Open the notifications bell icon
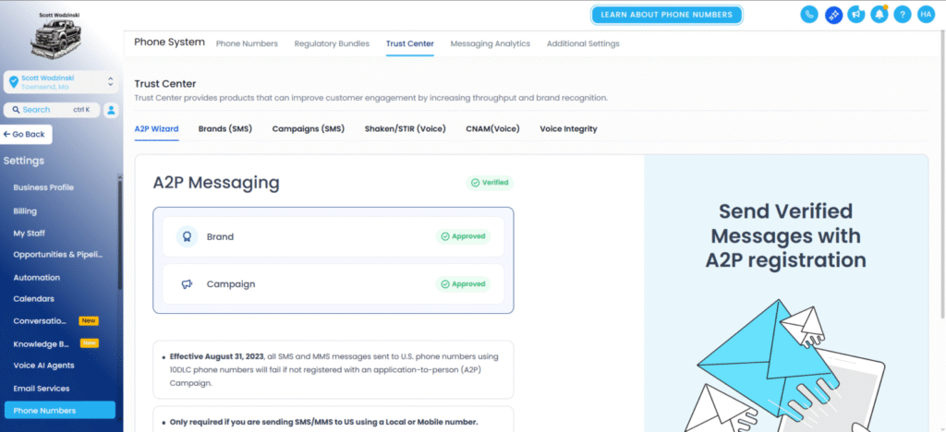The width and height of the screenshot is (946, 432). click(x=879, y=15)
